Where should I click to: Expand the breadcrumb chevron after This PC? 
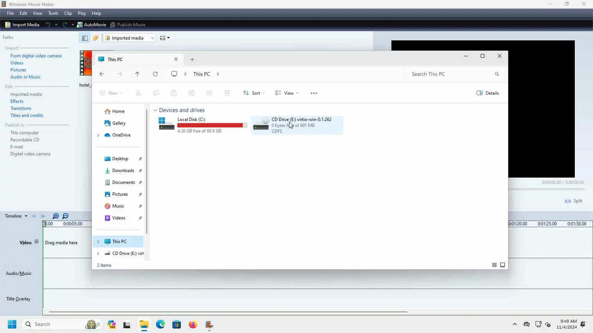[218, 74]
